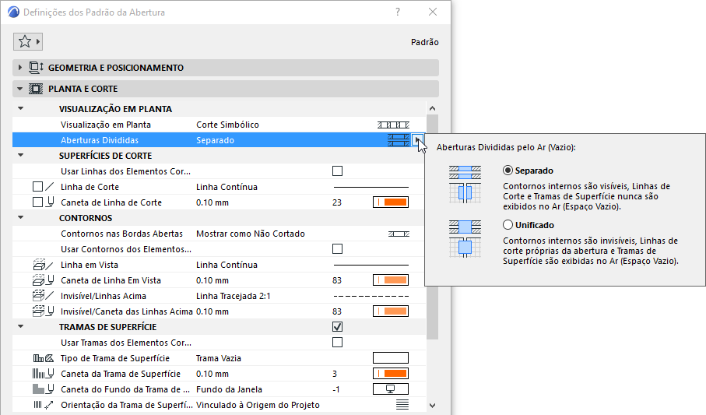
Task: Click the scrollbar down arrow
Action: pyautogui.click(x=432, y=405)
